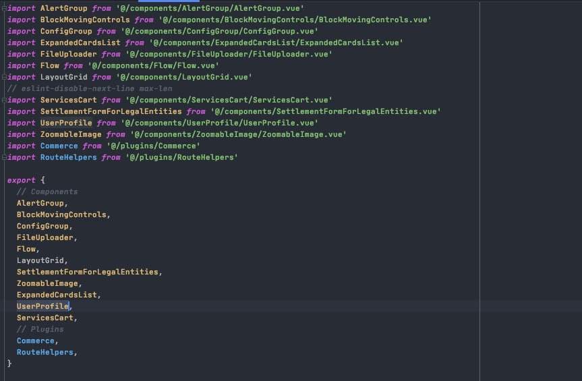Click the '// Plugins' comment
This screenshot has height=381, width=582.
40,330
